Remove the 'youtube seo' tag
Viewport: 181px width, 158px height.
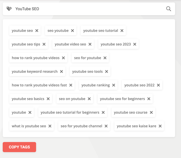[37, 30]
